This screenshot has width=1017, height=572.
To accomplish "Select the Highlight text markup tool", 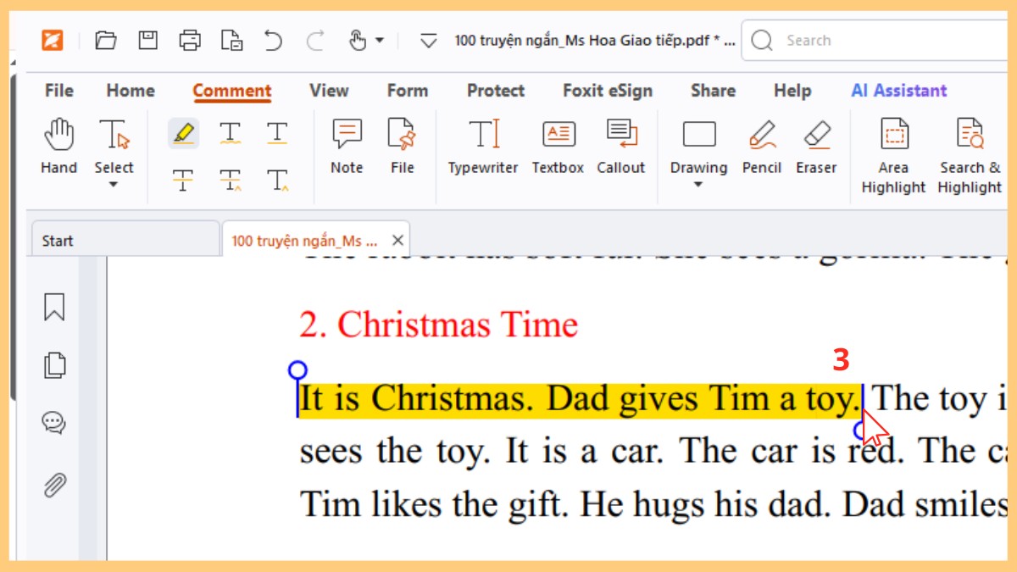I will 183,134.
